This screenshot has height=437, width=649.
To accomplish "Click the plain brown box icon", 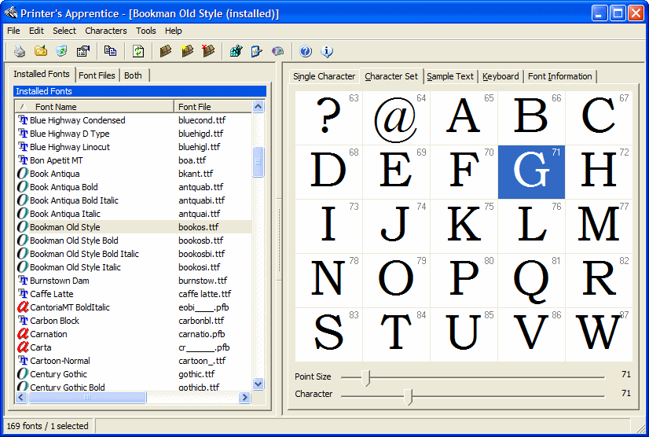I will tap(166, 51).
